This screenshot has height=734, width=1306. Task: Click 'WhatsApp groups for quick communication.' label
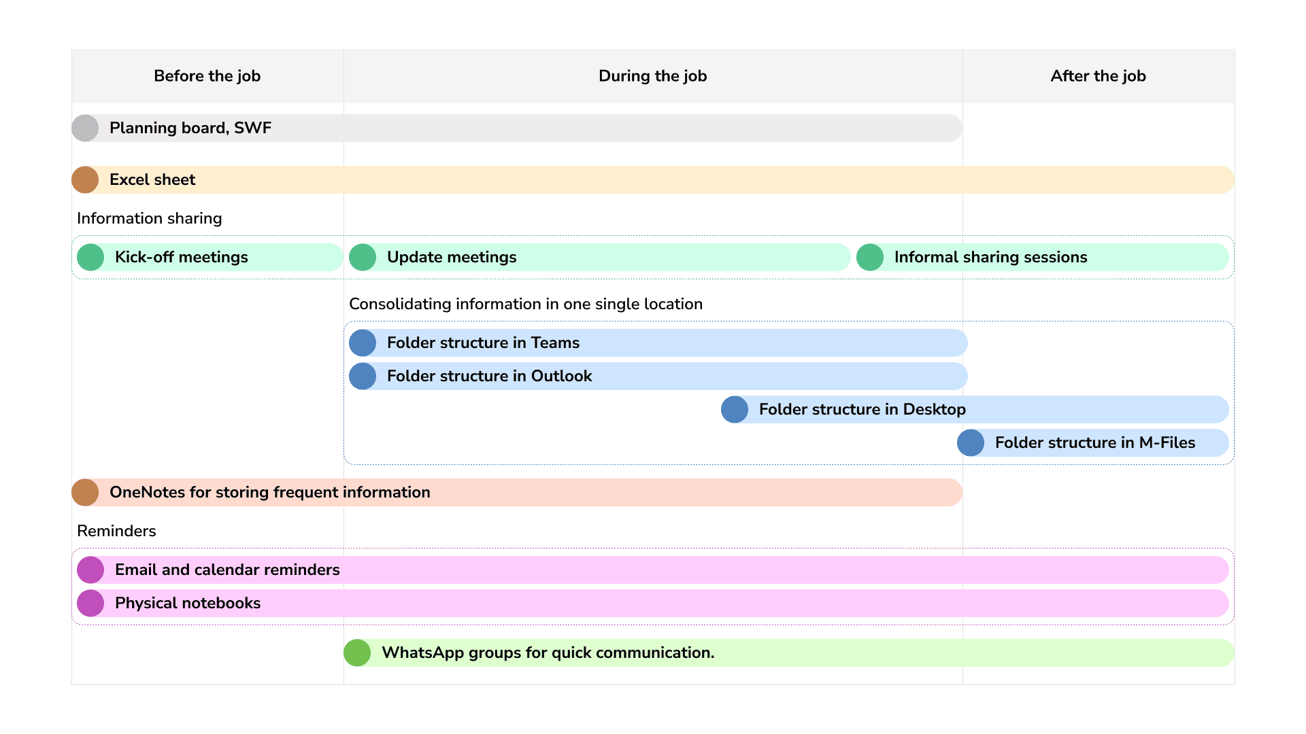[548, 652]
